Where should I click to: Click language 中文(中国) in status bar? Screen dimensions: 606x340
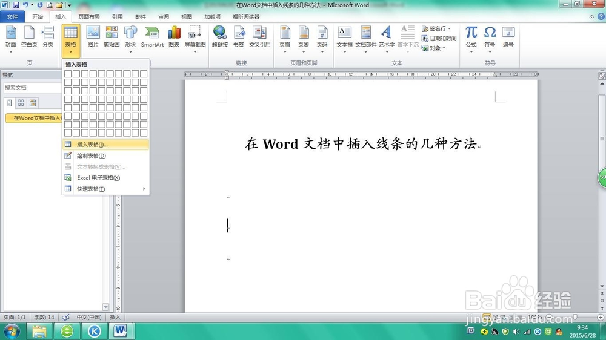click(89, 317)
